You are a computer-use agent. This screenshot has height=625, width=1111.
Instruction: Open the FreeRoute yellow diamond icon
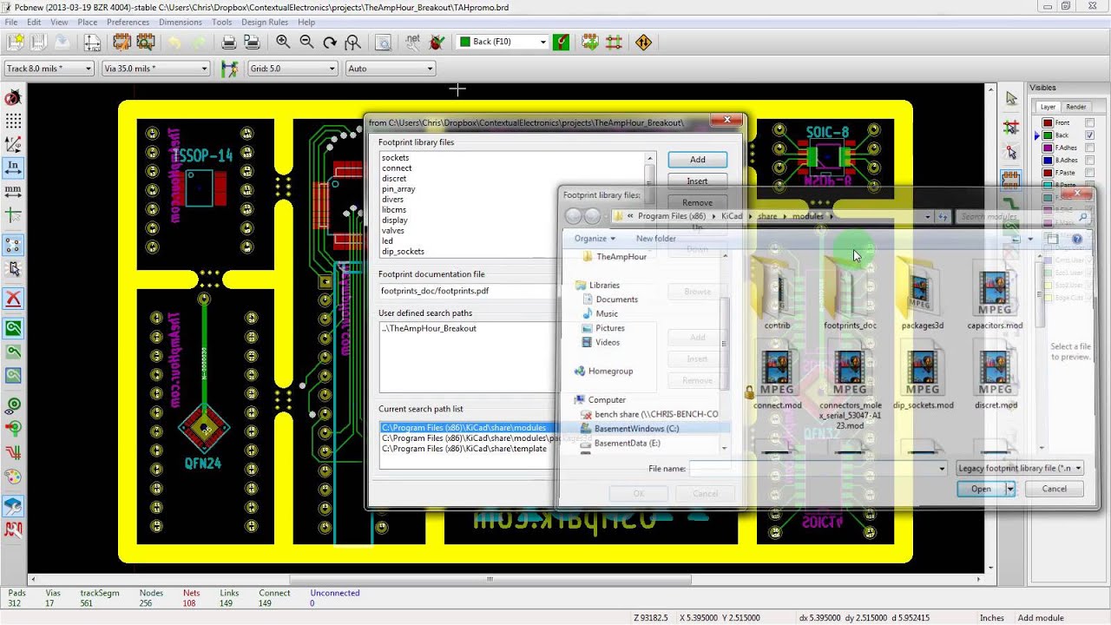(644, 42)
